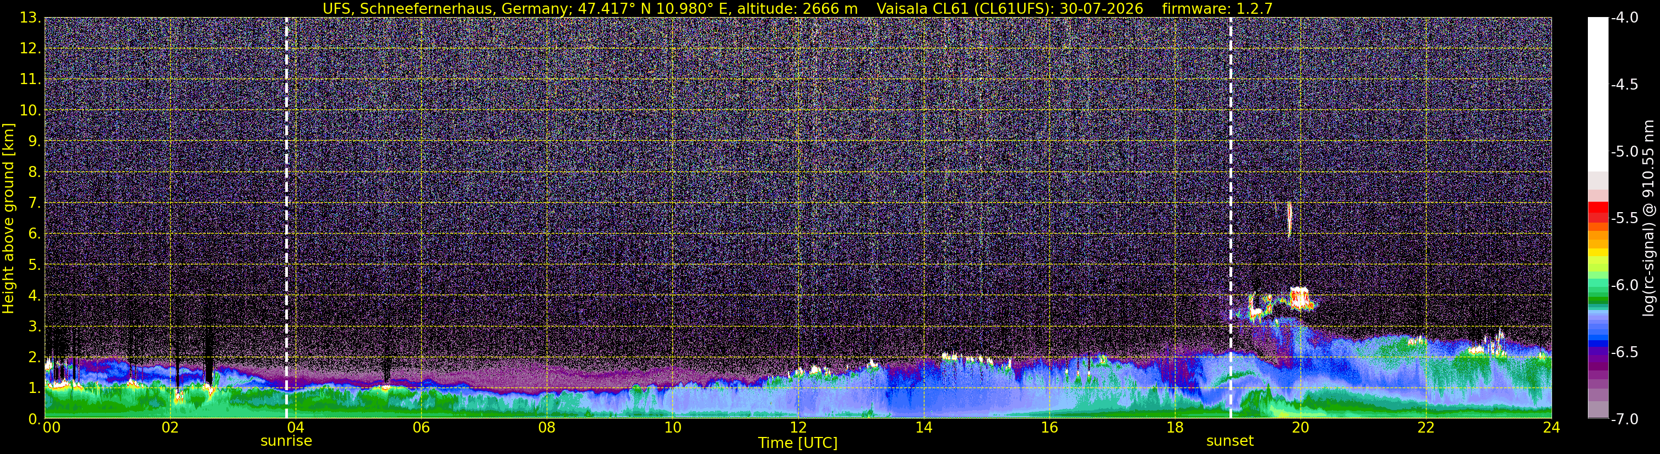Click the '7.' height tick label
The image size is (1660, 454).
pyautogui.click(x=35, y=203)
